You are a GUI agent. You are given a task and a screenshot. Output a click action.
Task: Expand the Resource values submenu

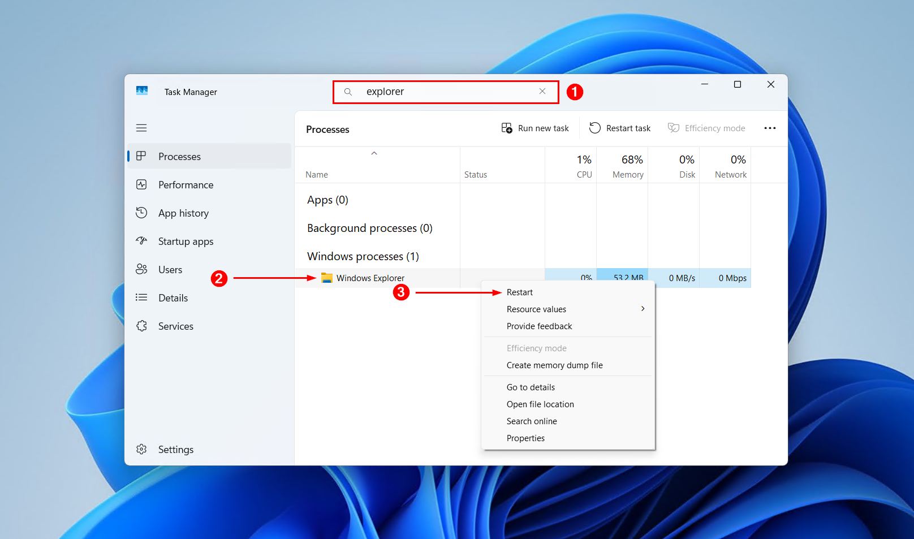(568, 309)
